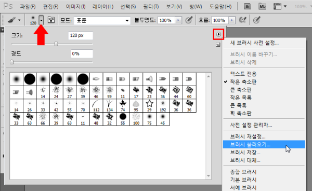The height and width of the screenshot is (191, 312).
Task: Open brush picker flyout menu arrow
Action: (x=218, y=34)
